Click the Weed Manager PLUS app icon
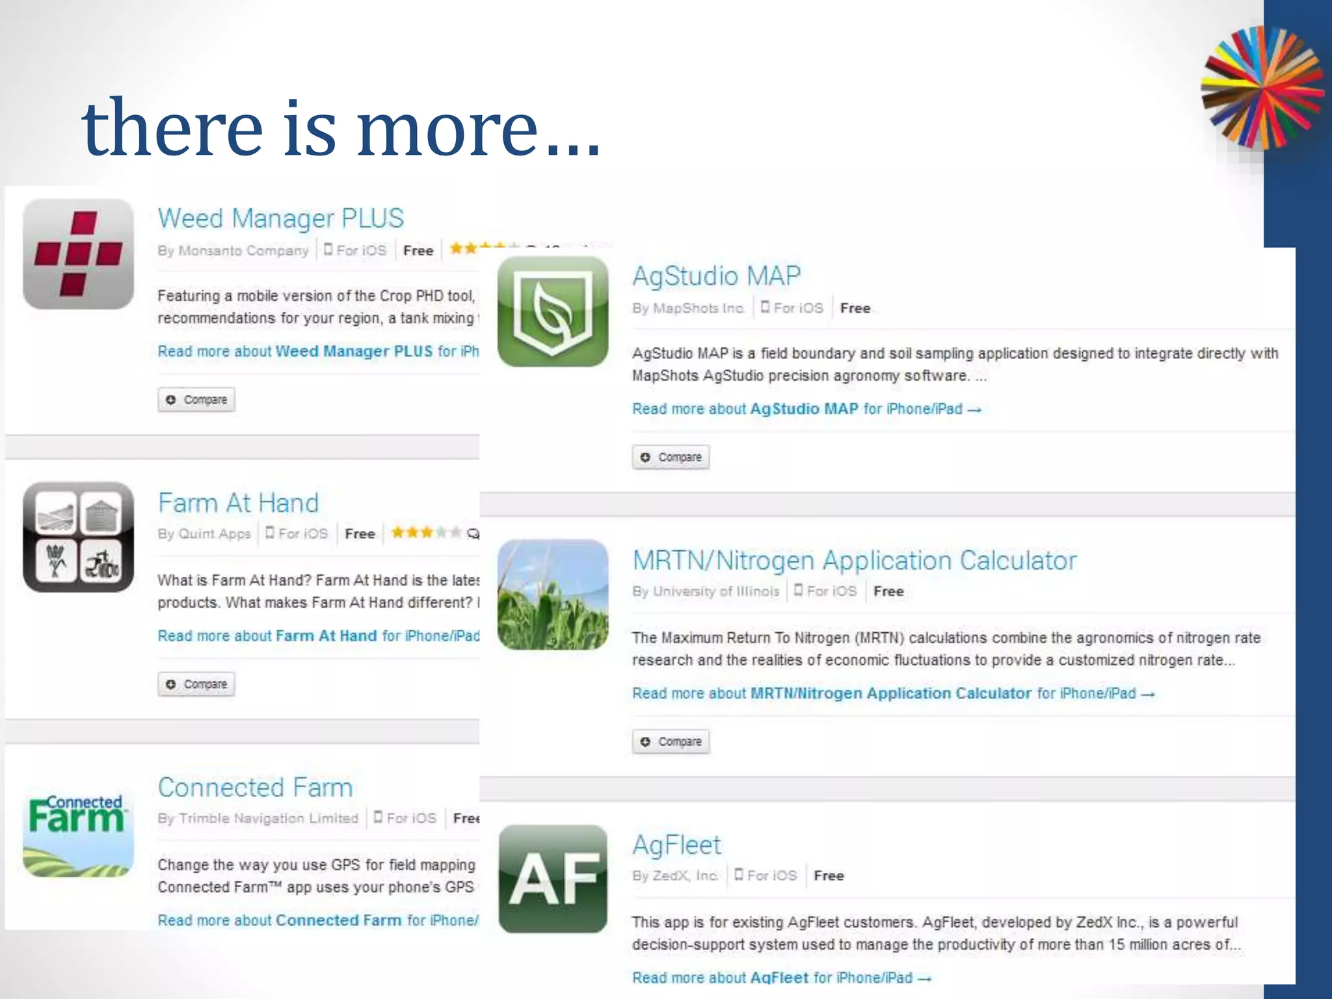This screenshot has width=1332, height=999. tap(78, 254)
